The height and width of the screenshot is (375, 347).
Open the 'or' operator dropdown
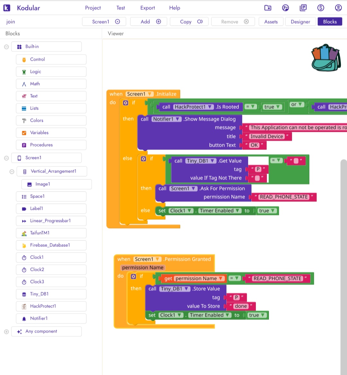tap(297, 104)
